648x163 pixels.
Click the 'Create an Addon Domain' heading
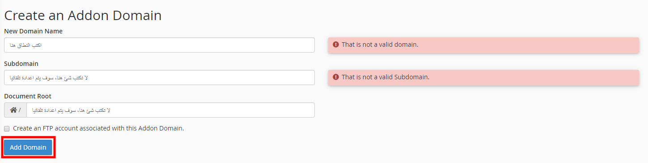pyautogui.click(x=83, y=16)
